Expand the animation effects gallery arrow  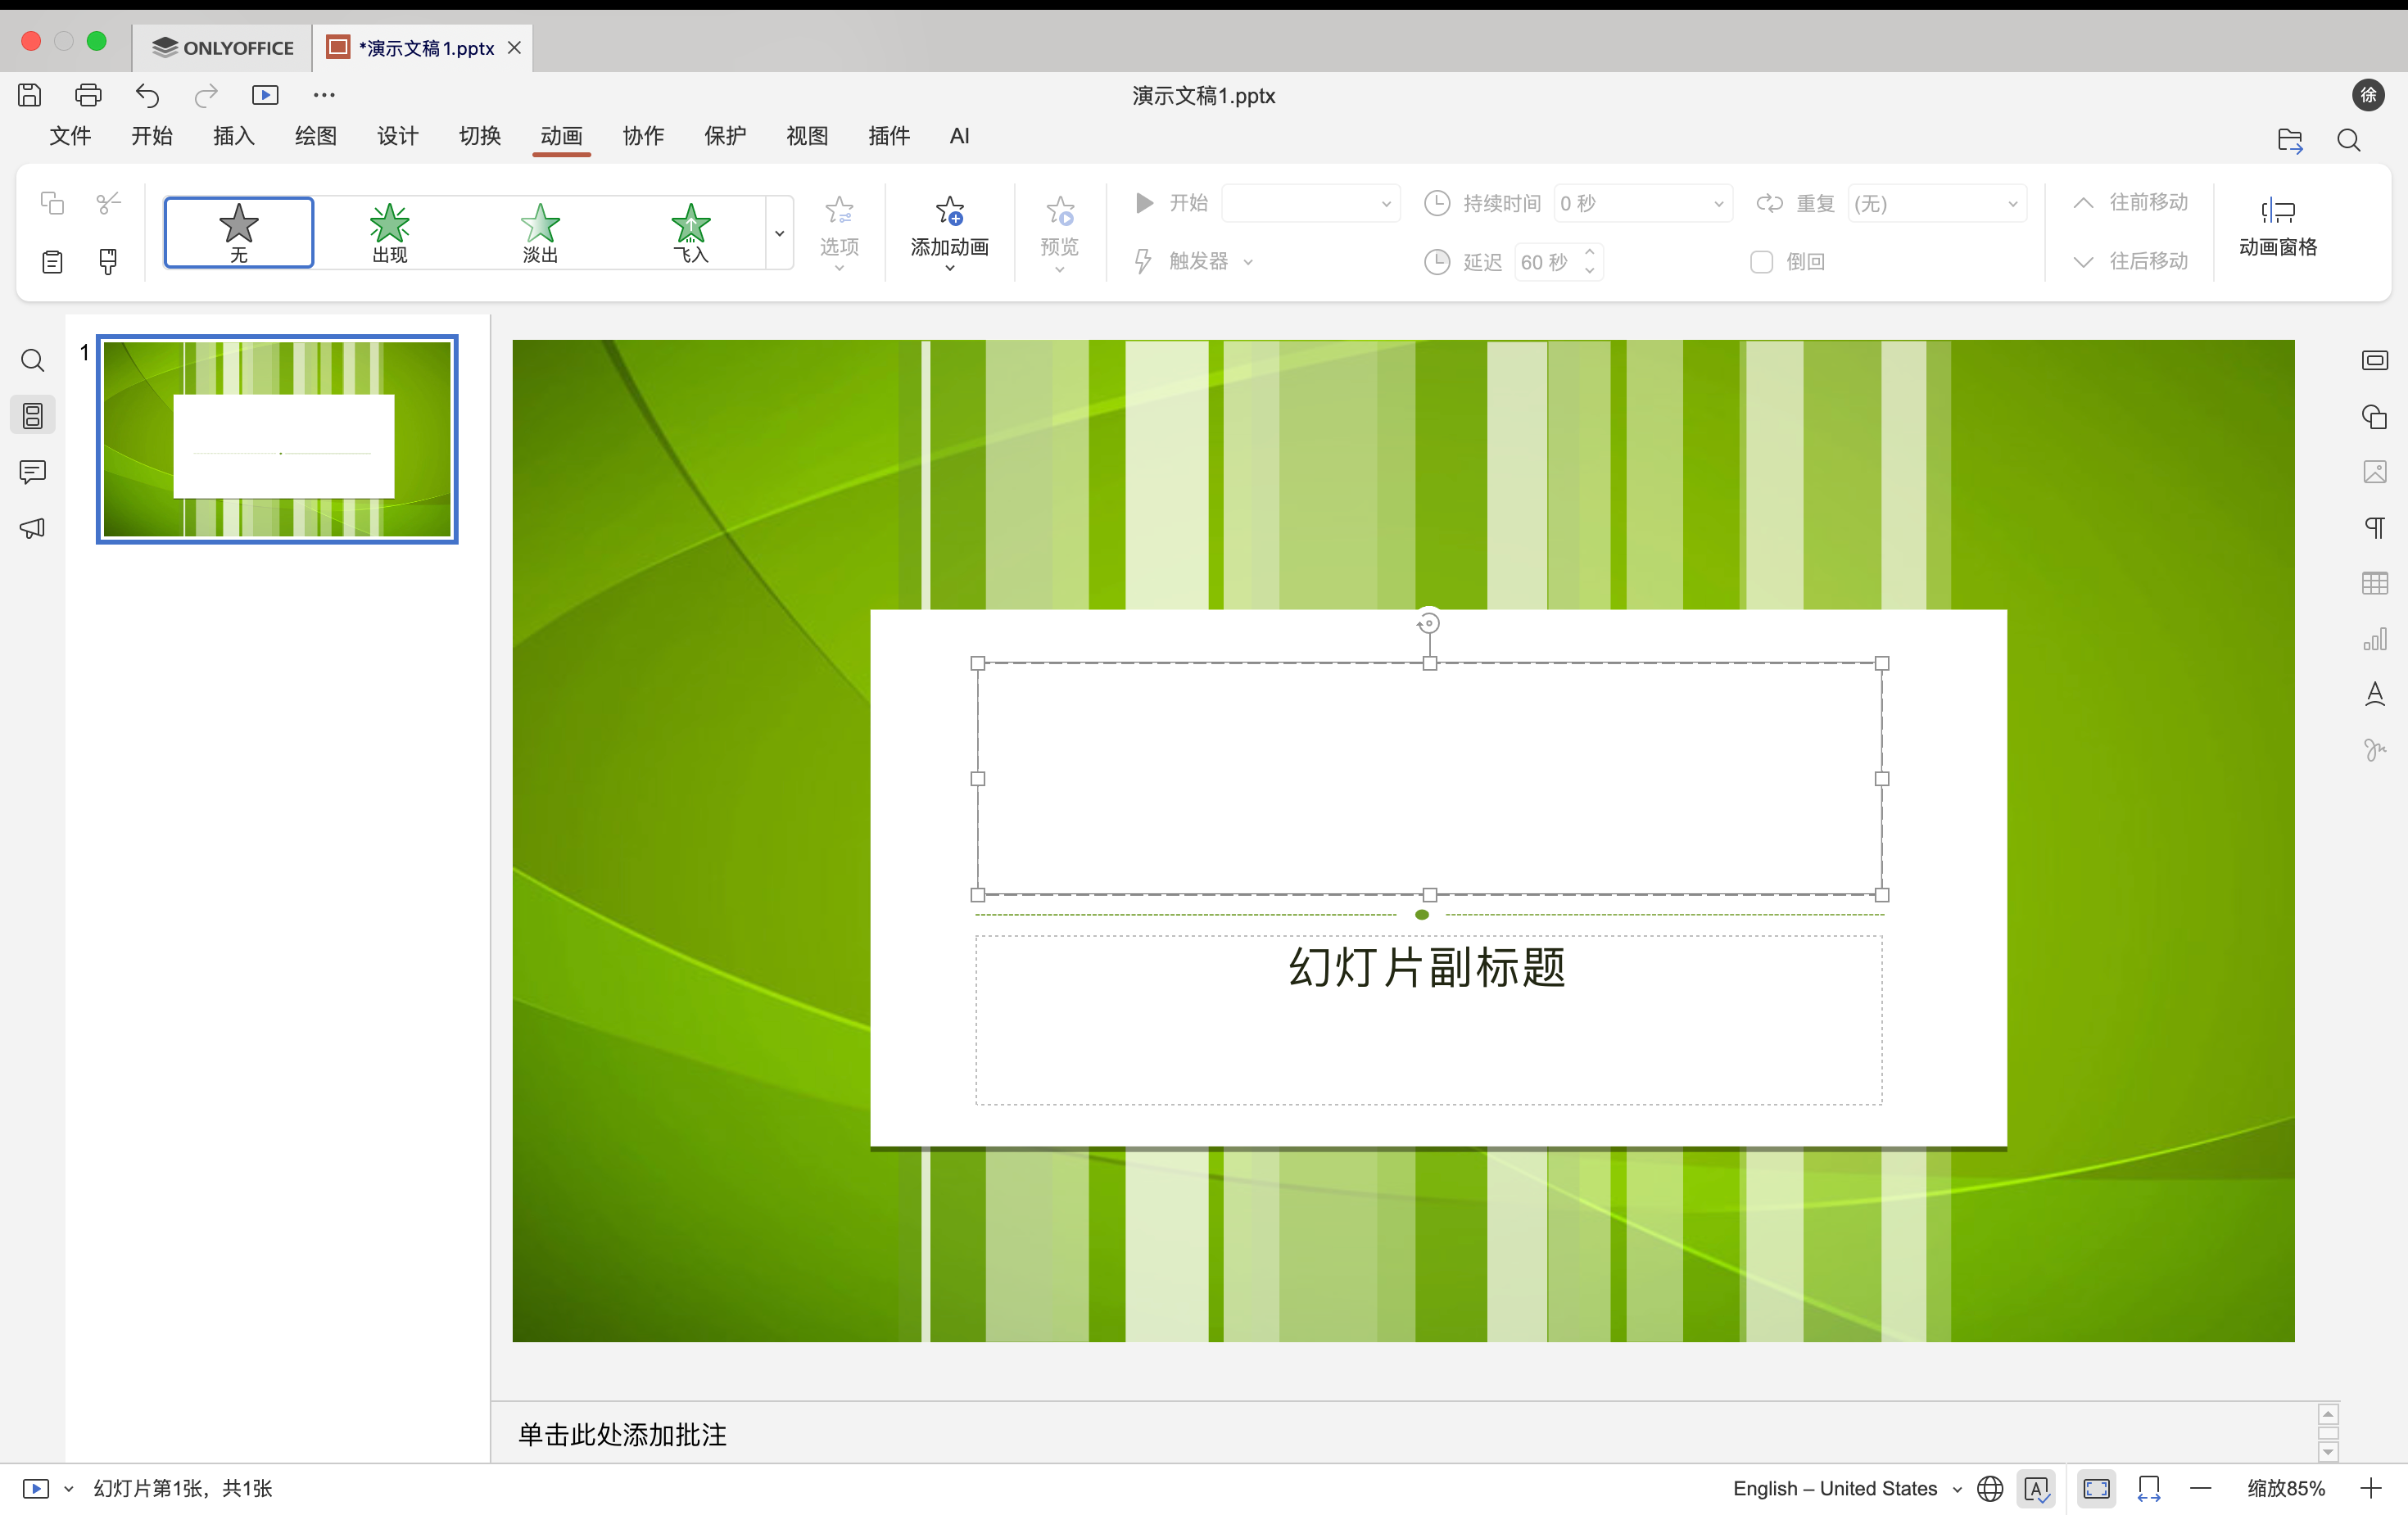779,233
